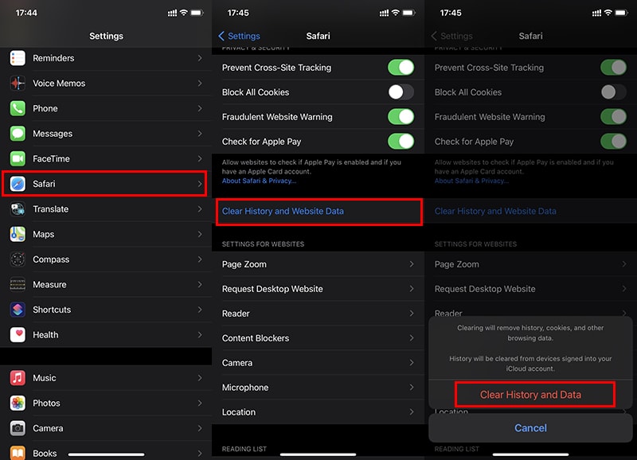Open Request Desktop Website chevron in middle screen
The image size is (637, 460).
[412, 289]
